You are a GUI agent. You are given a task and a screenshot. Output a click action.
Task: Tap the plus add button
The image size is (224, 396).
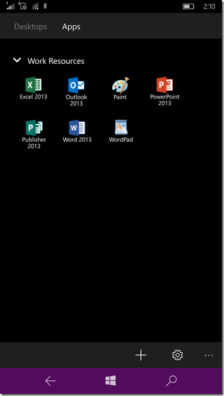click(x=141, y=355)
